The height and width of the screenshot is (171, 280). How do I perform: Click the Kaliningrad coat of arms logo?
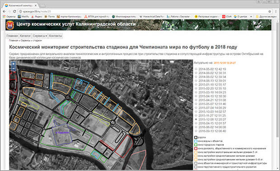click(x=10, y=25)
